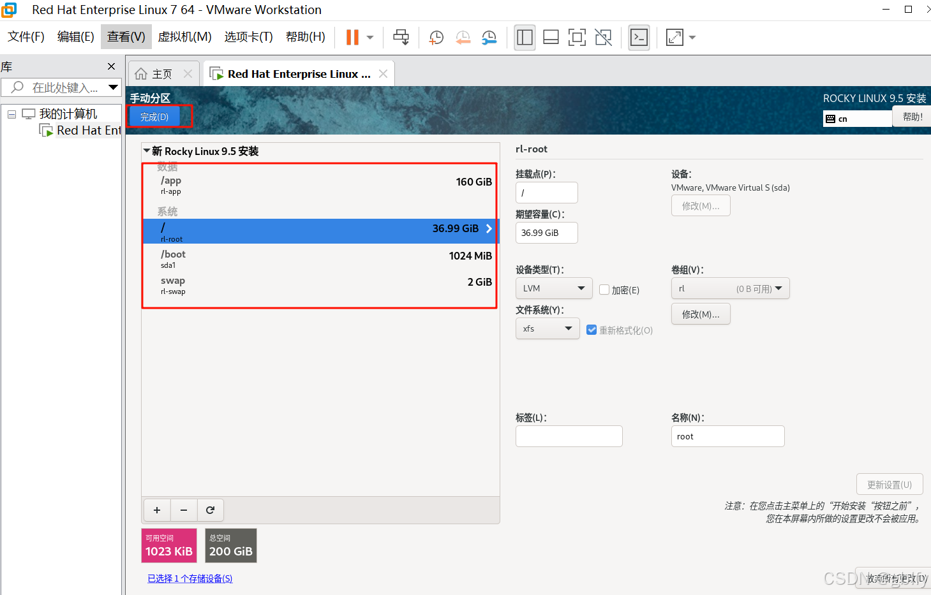Open the snapshot manager
This screenshot has height=595, width=931.
(489, 38)
